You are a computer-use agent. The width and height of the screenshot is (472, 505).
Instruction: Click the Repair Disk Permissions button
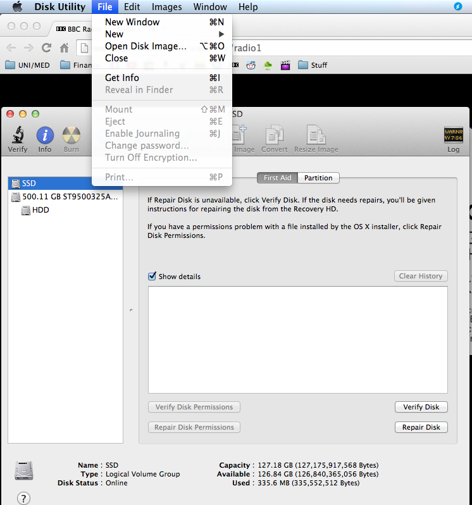194,427
